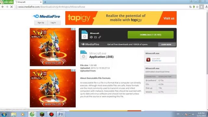Click the browser Forward arrow
This screenshot has height=117, width=208.
pos(7,7)
